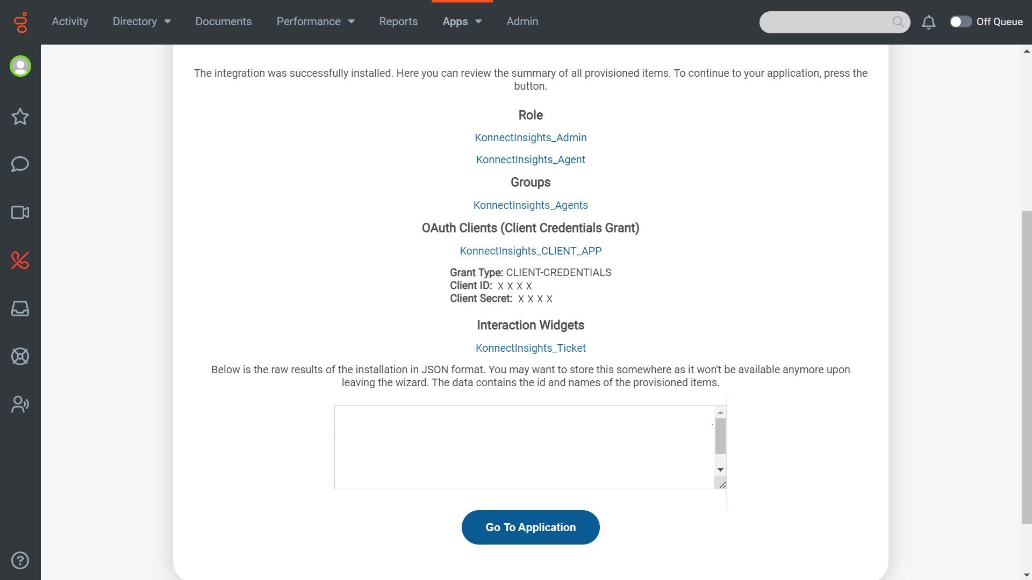The height and width of the screenshot is (580, 1032).
Task: Open the lifebuoy support icon
Action: click(x=20, y=357)
